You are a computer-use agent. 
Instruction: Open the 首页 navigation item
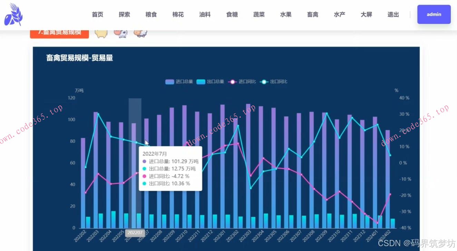point(98,14)
